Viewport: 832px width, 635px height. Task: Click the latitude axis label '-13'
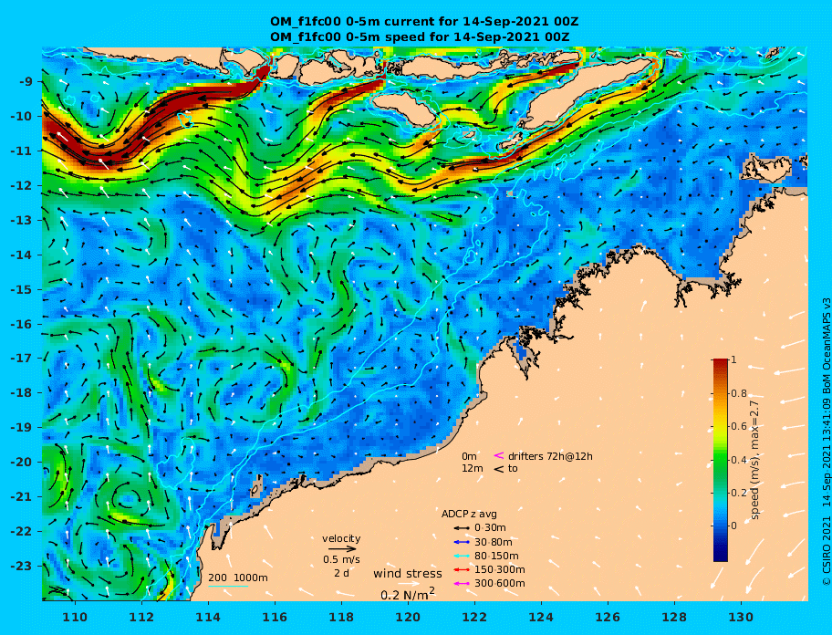(x=22, y=220)
